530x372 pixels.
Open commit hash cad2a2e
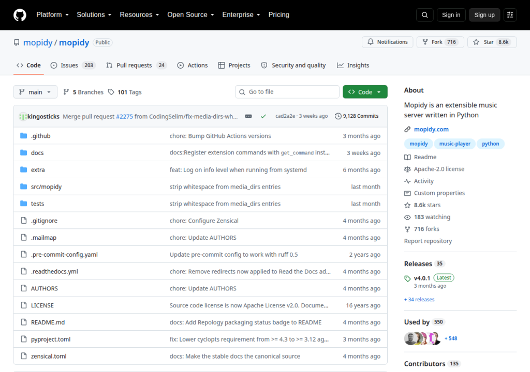coord(285,116)
